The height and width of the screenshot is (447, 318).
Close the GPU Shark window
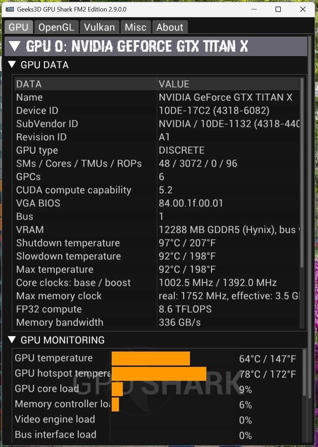[303, 9]
